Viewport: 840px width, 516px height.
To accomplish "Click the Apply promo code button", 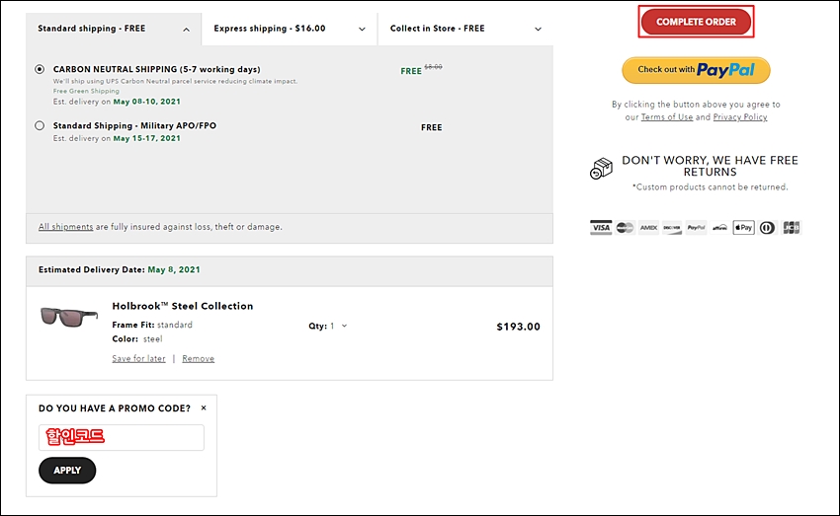I will point(67,471).
